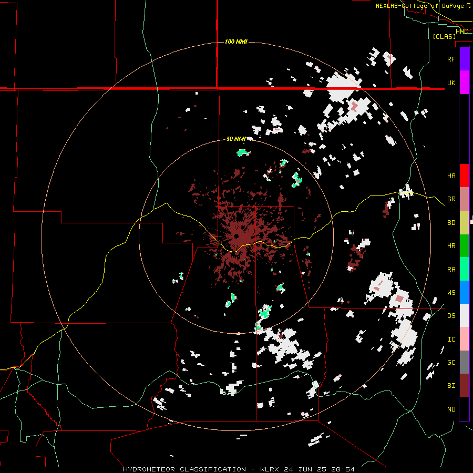This screenshot has height=473, width=473.
Task: Click the BI legend label
Action: tap(451, 386)
